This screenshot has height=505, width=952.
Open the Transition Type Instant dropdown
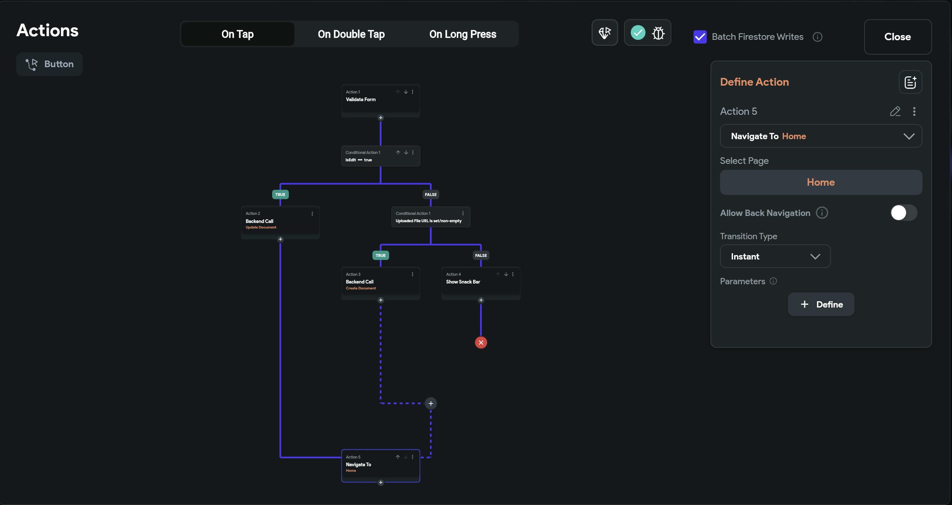(x=775, y=257)
